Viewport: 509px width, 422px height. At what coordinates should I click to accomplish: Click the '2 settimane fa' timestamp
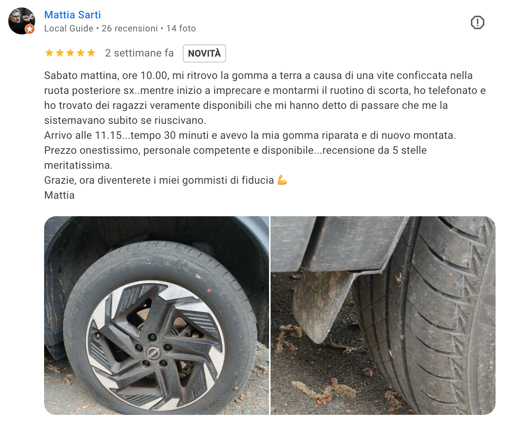[139, 53]
